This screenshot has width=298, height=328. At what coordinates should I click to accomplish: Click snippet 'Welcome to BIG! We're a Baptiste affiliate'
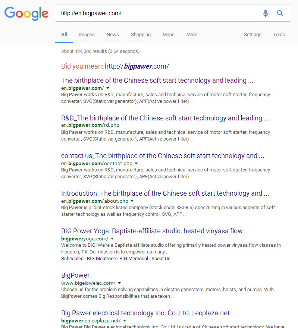tap(171, 249)
